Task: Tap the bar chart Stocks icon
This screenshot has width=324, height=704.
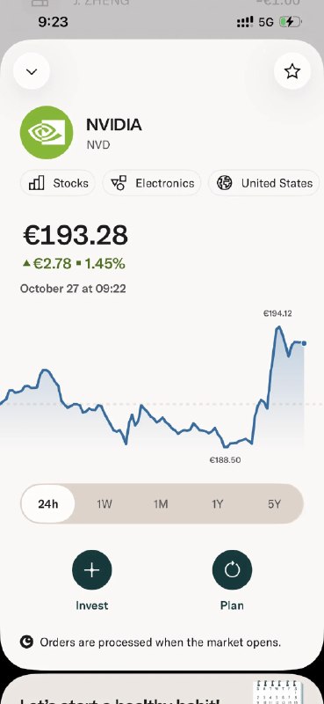Action: point(36,183)
